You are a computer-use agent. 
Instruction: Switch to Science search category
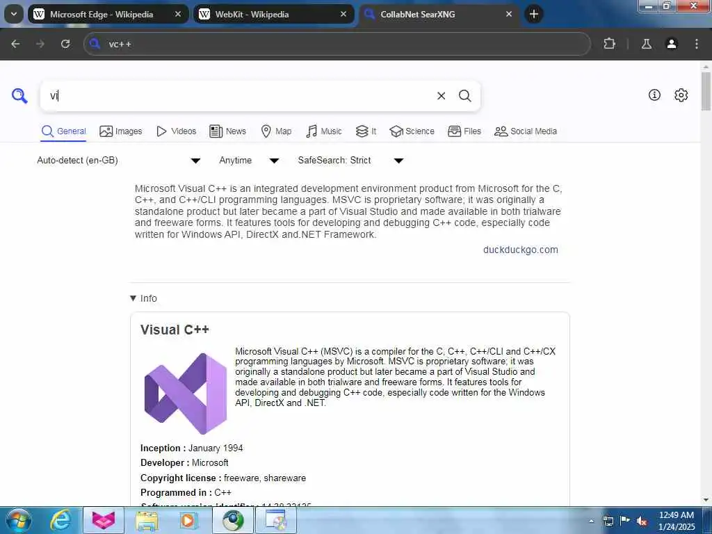pyautogui.click(x=412, y=131)
